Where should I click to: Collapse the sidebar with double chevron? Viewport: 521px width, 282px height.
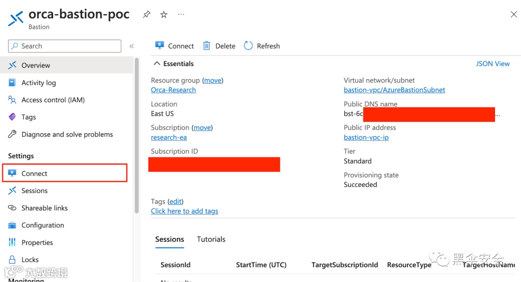(x=132, y=46)
